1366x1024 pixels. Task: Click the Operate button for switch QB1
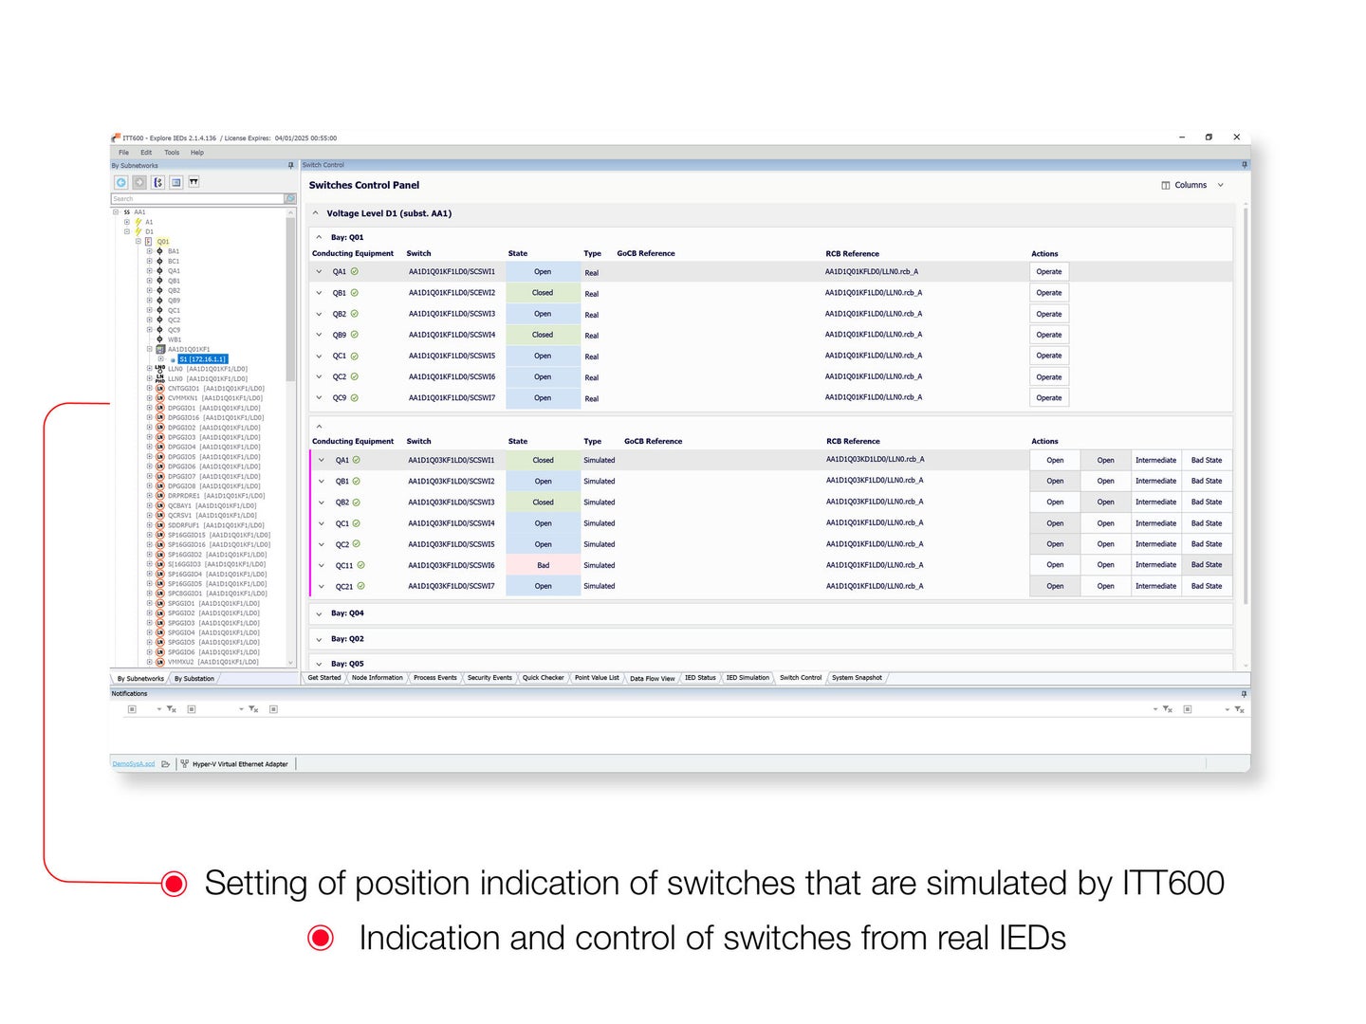click(1048, 292)
